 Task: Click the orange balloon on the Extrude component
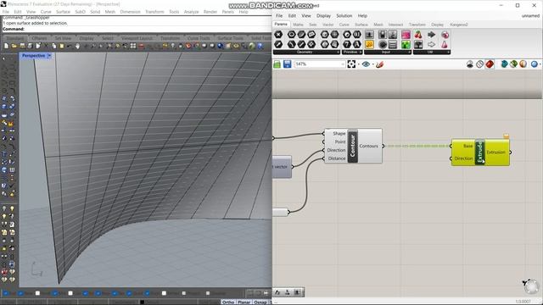tap(507, 136)
